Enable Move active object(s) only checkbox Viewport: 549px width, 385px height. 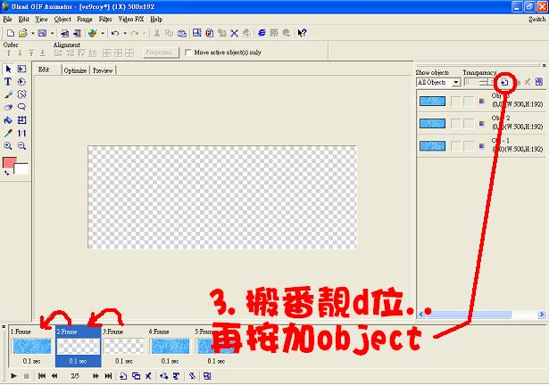tap(187, 53)
